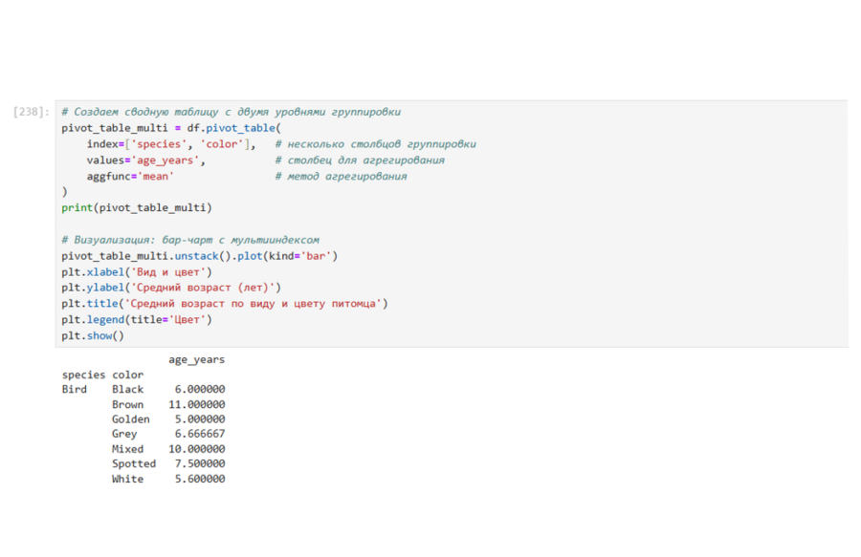Click the cell execution prompt [238]
The width and height of the screenshot is (861, 557).
tap(31, 112)
